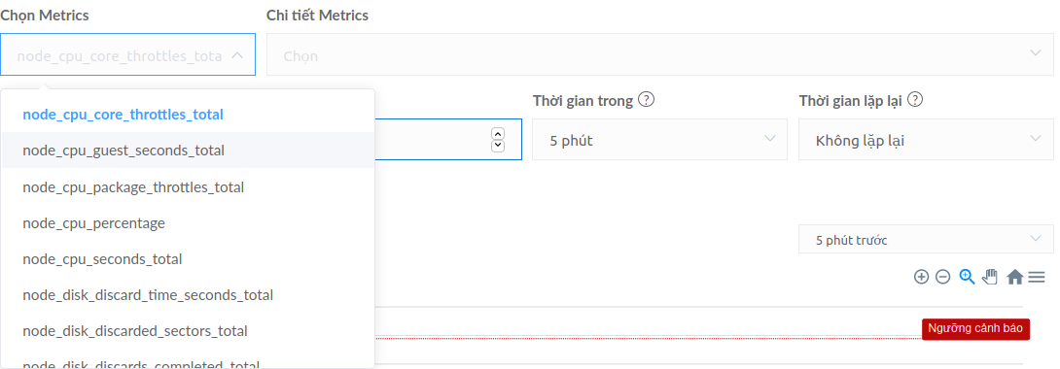Open the Chi tiết Metrics dropdown
Viewport: 1060px width, 369px height.
tap(659, 55)
